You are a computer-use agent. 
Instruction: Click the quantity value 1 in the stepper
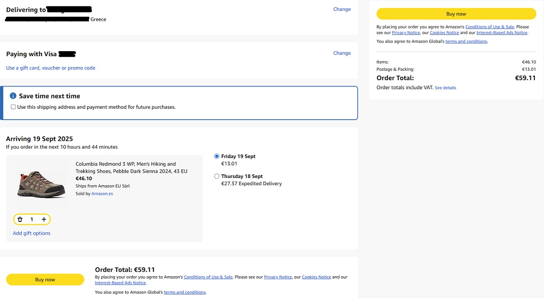32,220
